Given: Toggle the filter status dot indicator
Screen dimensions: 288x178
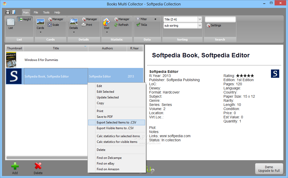Looking at the screenshot, I should (155, 19).
